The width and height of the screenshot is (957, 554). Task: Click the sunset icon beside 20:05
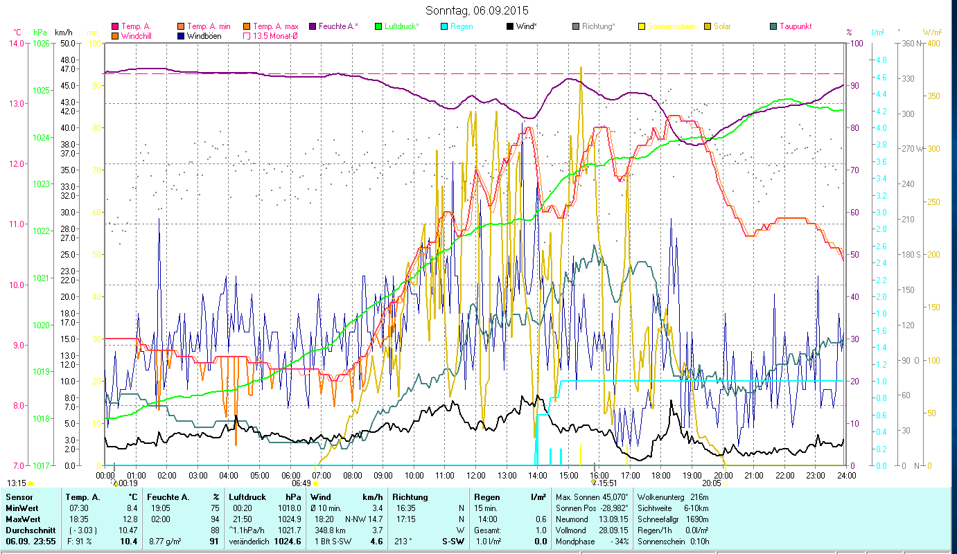725,483
